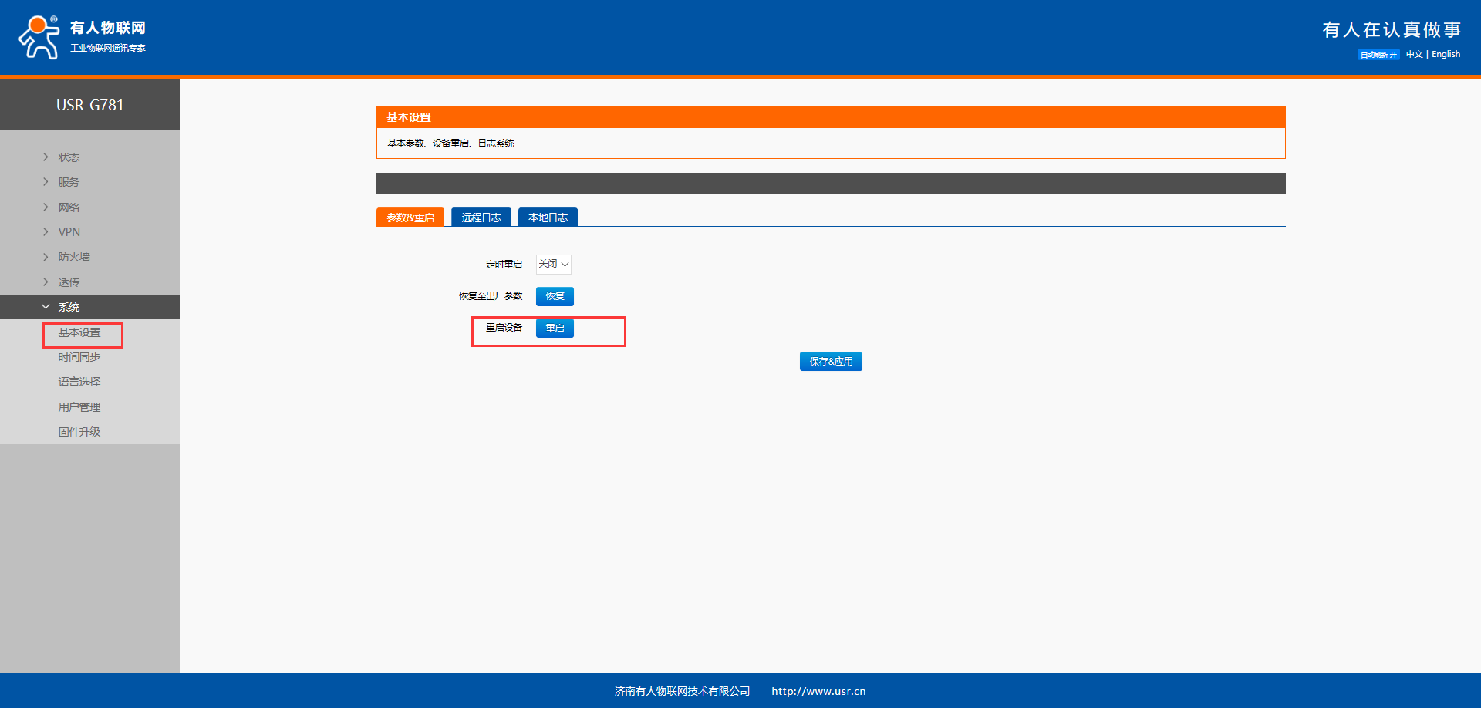Switch language to English
Screen dimensions: 1481x708
tap(1446, 55)
